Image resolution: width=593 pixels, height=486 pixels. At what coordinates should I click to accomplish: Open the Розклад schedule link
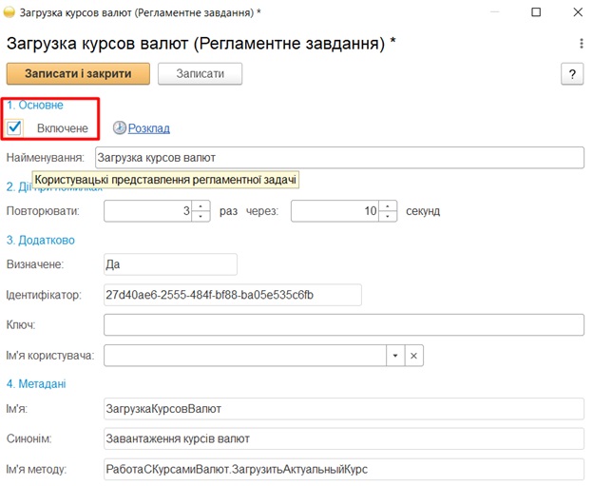(148, 128)
